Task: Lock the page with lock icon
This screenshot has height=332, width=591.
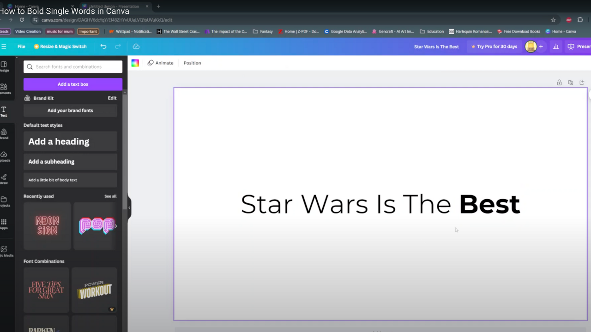Action: click(x=559, y=83)
